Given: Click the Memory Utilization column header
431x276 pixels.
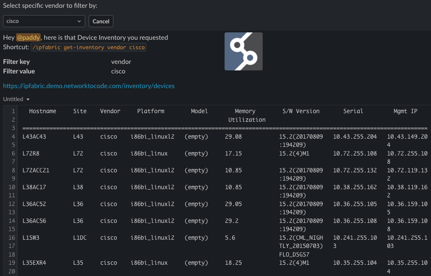Looking at the screenshot, I should pos(247,115).
